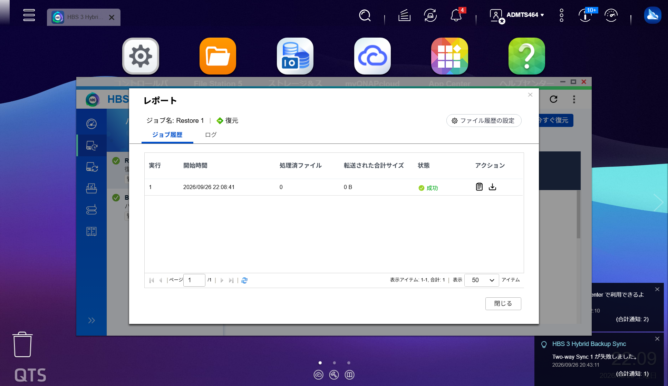Open the recycle bin on the desktop
The width and height of the screenshot is (668, 386).
pos(22,345)
